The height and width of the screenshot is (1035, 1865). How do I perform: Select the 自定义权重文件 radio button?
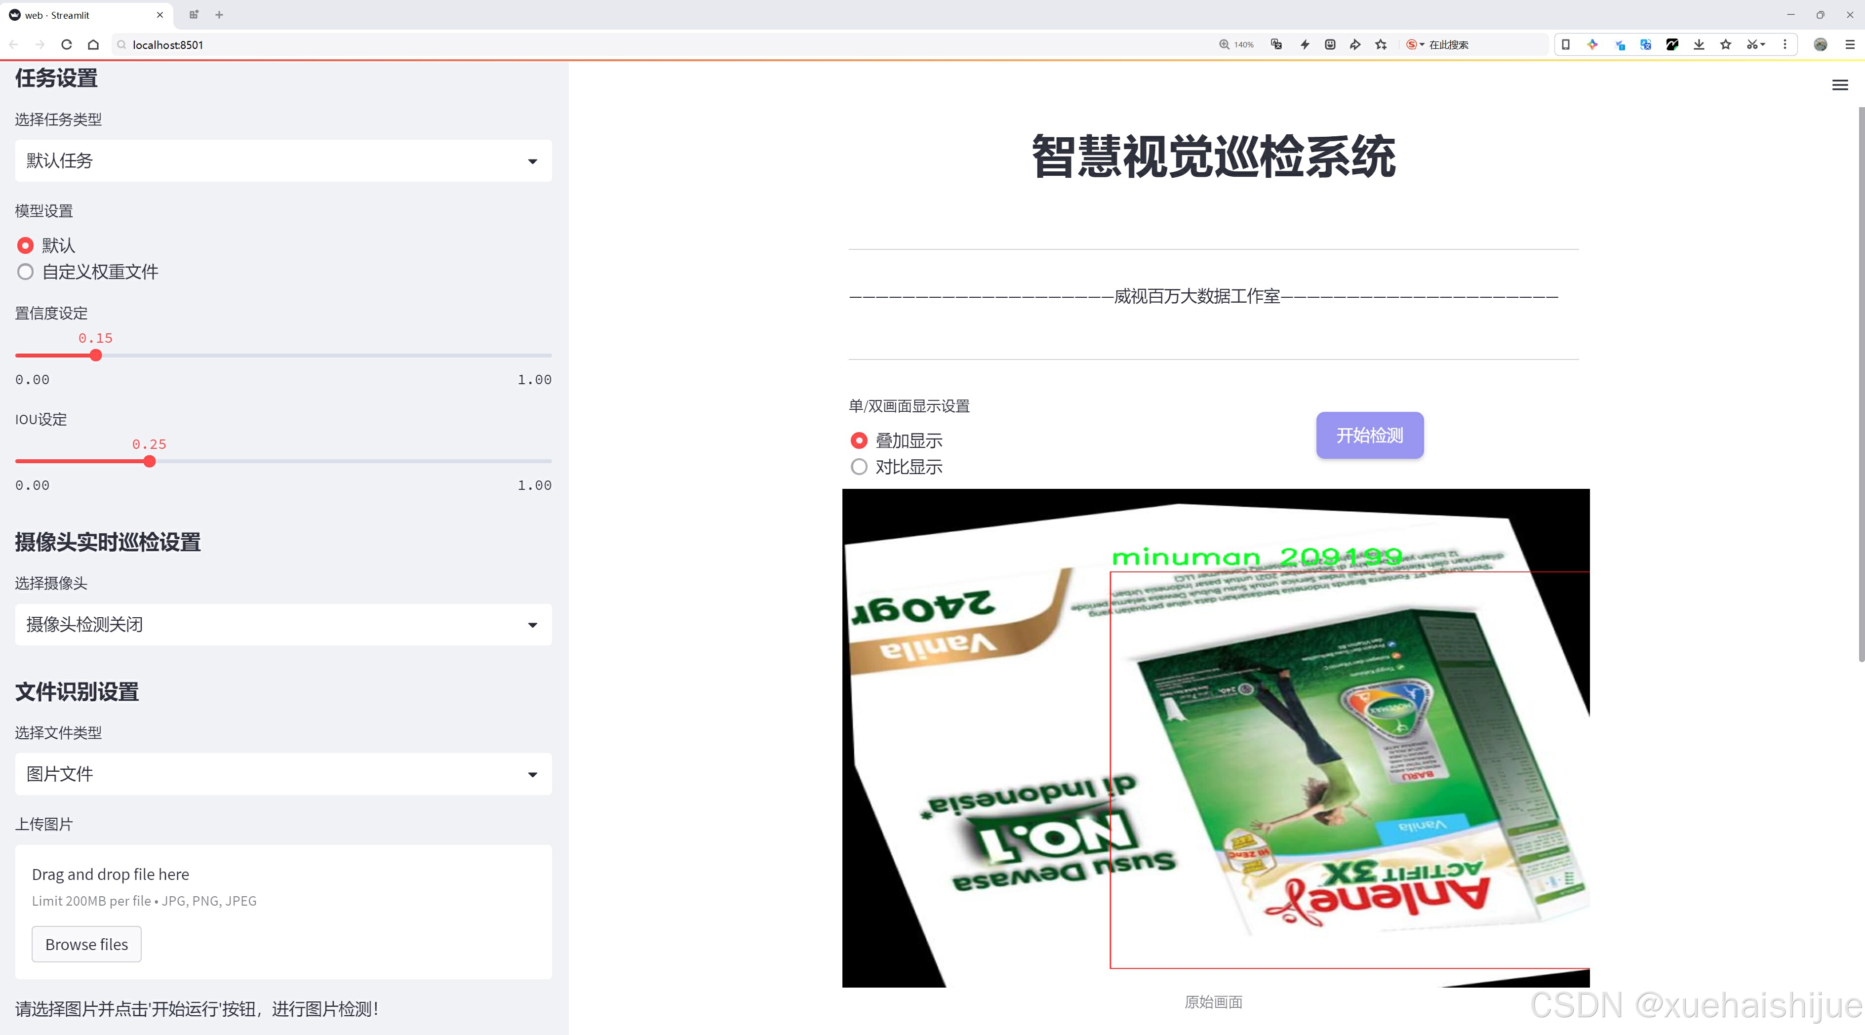pyautogui.click(x=25, y=272)
